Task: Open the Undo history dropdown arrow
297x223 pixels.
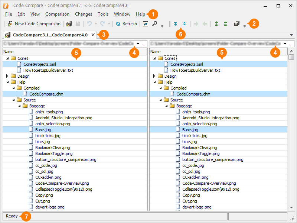Action: (x=96, y=24)
